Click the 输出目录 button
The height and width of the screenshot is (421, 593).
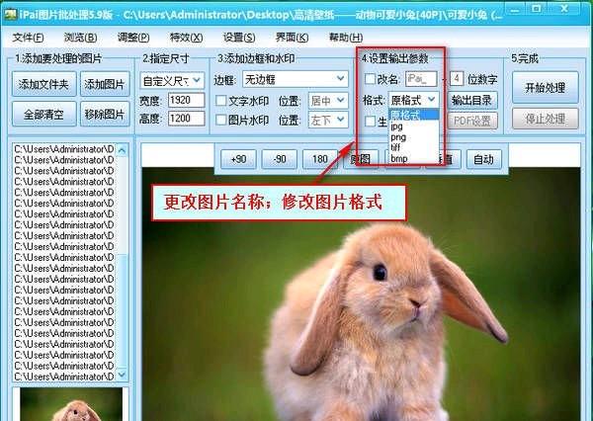click(472, 100)
